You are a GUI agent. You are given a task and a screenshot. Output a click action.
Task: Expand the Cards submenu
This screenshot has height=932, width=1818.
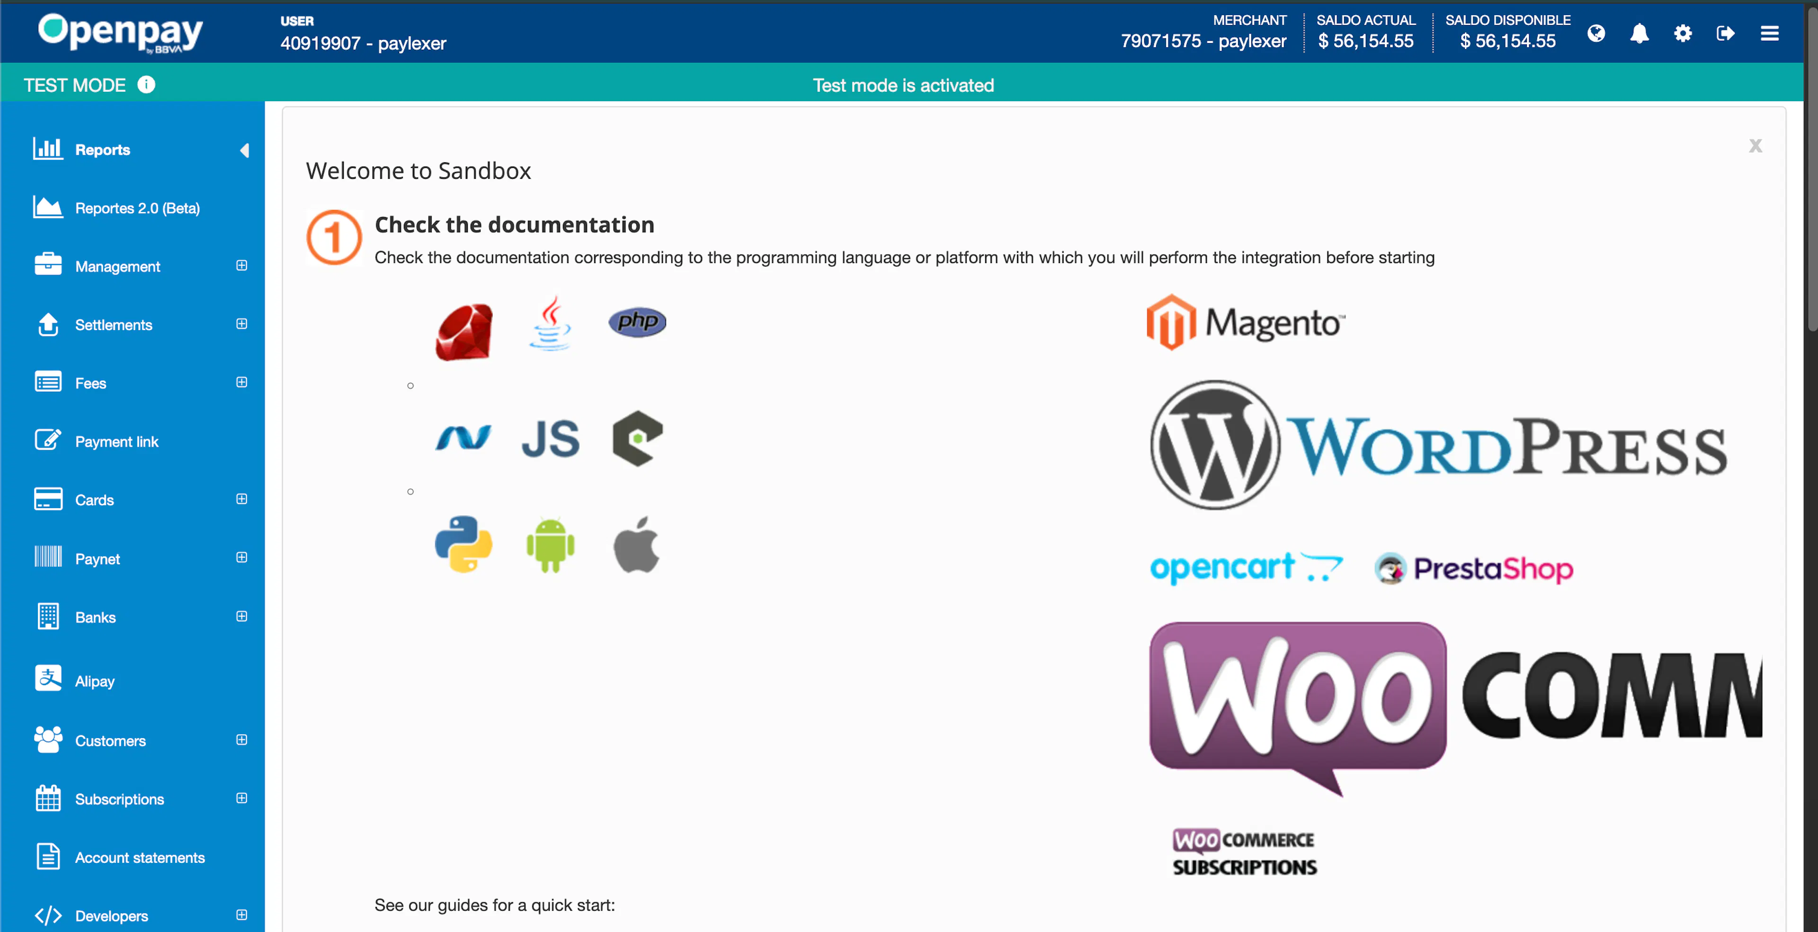(x=241, y=499)
